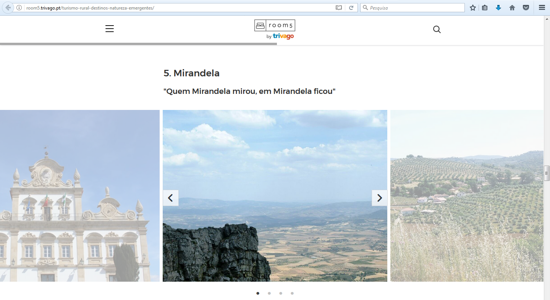The width and height of the screenshot is (550, 300).
Task: Select the second carousel dot
Action: pos(269,293)
